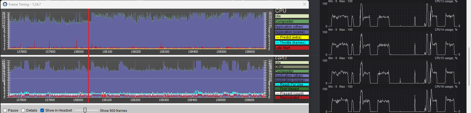Image resolution: width=471 pixels, height=113 pixels.
Task: Click frame 158200 on GPU graph axis
Action: 135,100
